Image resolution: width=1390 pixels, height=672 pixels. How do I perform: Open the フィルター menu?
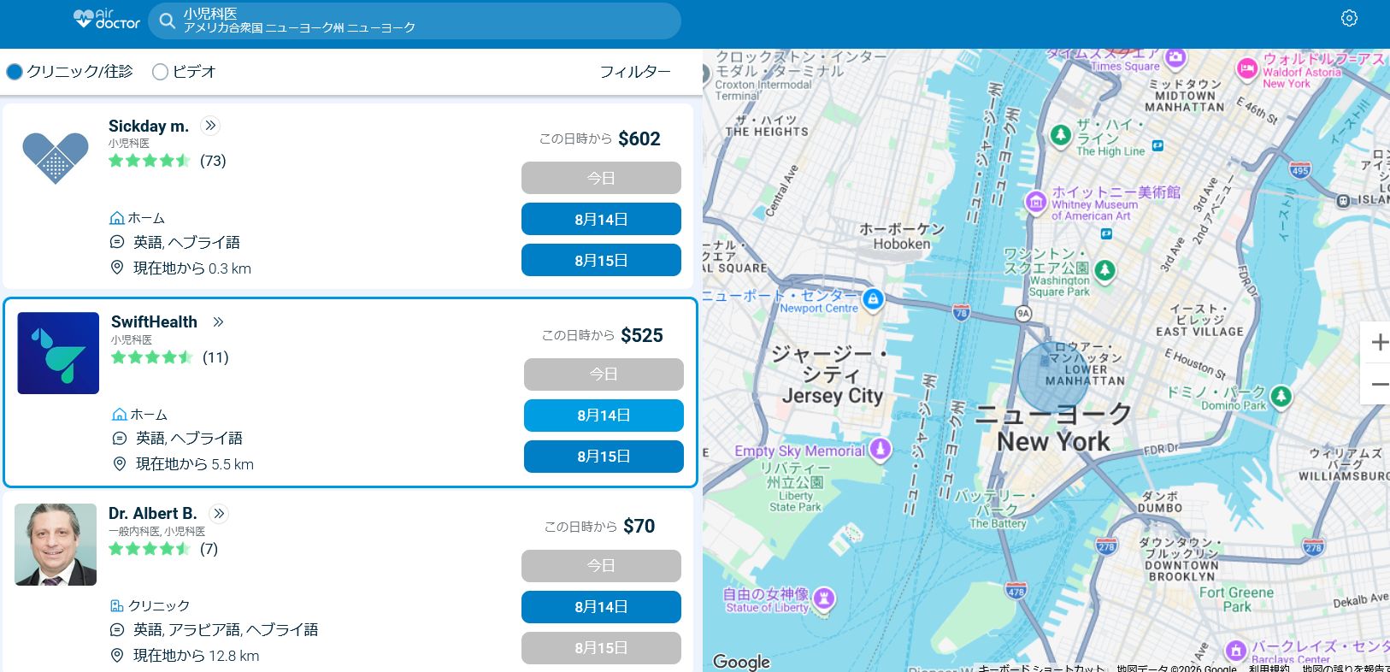[635, 72]
